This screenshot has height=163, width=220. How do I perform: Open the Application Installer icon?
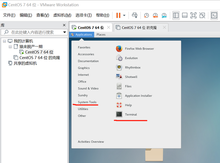[x=119, y=96]
